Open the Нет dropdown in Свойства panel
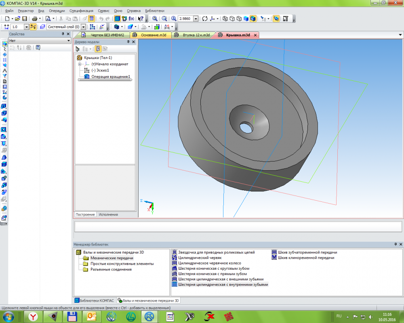Screen dimensions: 404x323 click(69, 41)
